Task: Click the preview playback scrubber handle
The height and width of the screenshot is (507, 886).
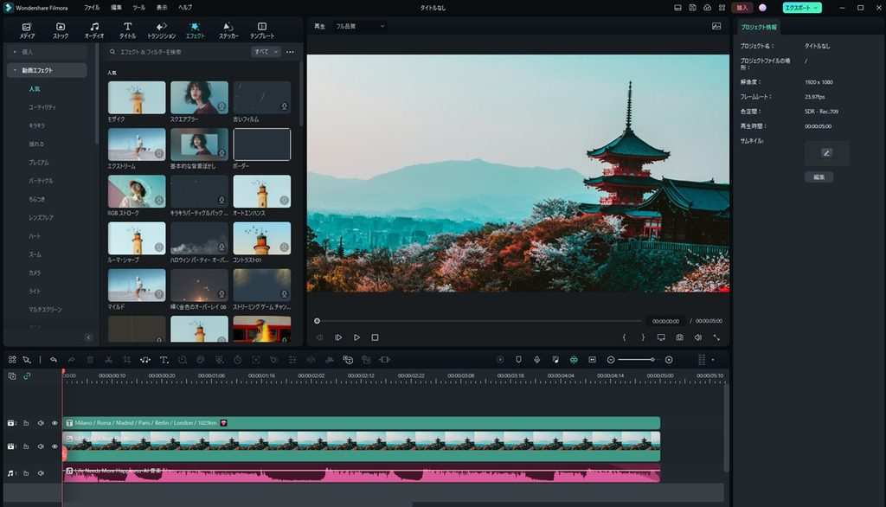Action: pos(317,321)
